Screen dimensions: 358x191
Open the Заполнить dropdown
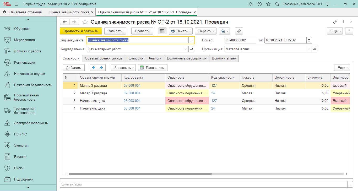click(123, 68)
